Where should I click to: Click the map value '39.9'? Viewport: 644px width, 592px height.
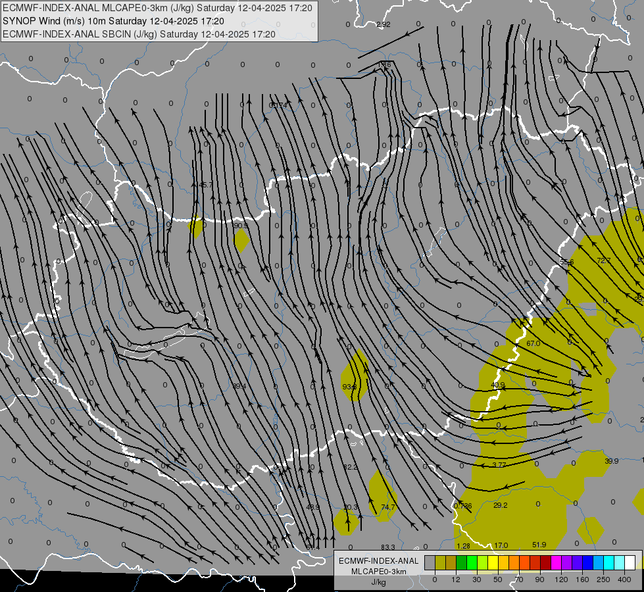click(x=612, y=461)
